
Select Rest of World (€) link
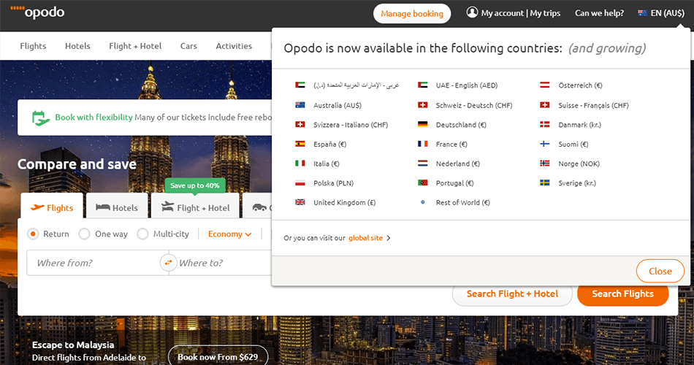(x=463, y=203)
